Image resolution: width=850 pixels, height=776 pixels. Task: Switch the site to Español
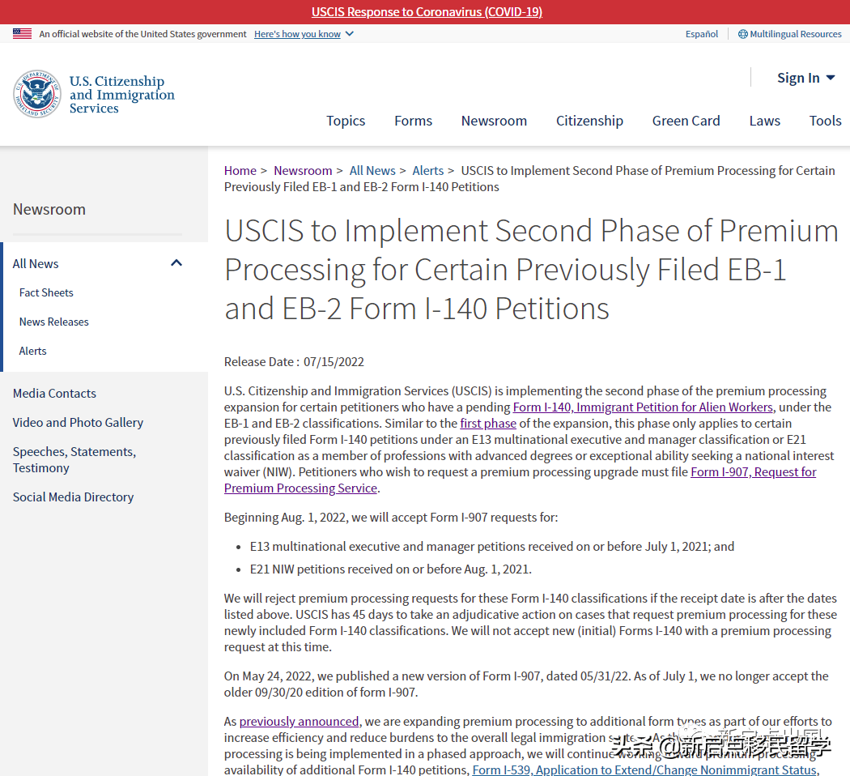click(702, 34)
